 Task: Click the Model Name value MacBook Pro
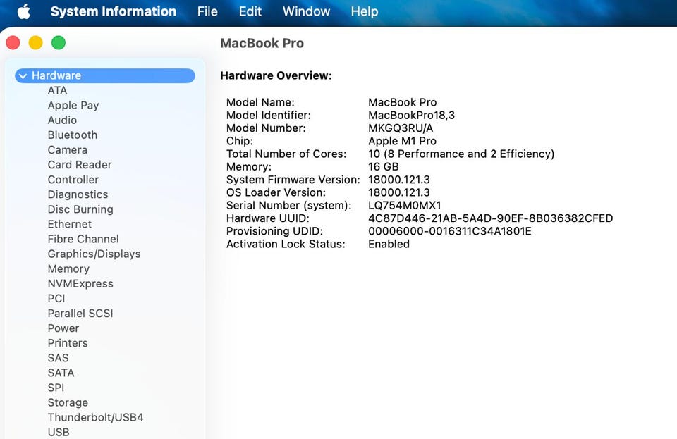[x=403, y=102]
